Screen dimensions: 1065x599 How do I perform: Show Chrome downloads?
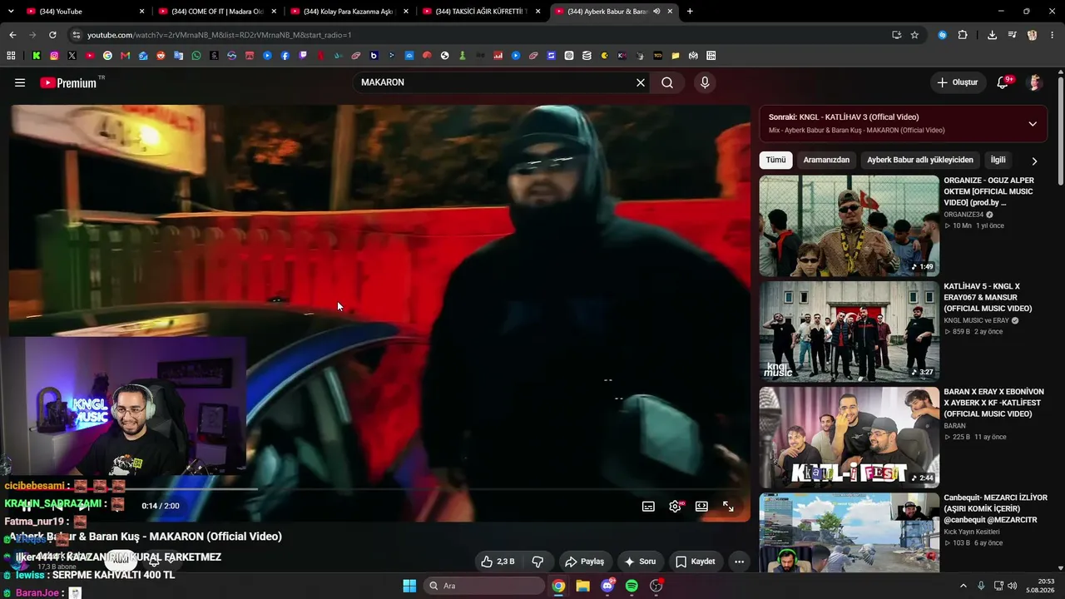(992, 35)
